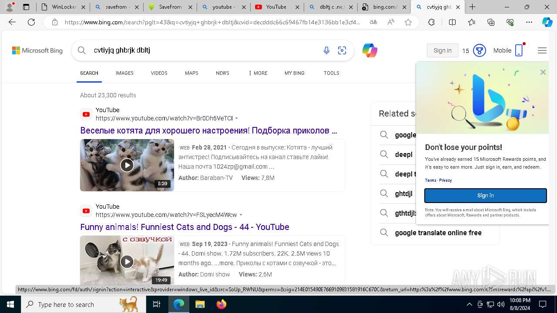Open File Explorer from taskbar
This screenshot has height=313, width=557.
200,304
